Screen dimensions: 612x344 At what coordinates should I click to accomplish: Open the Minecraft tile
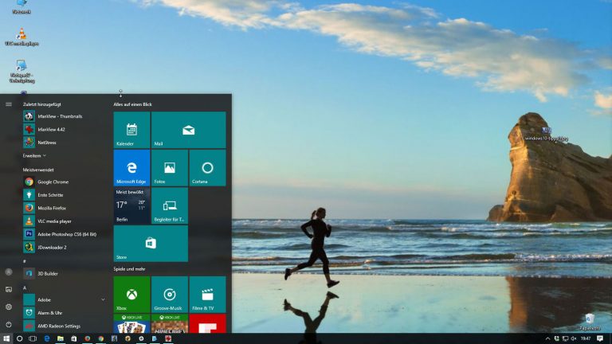coord(170,324)
